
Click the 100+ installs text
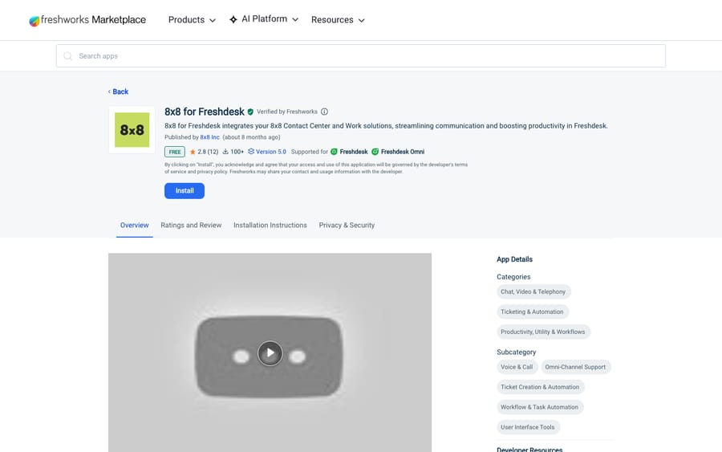pyautogui.click(x=237, y=152)
